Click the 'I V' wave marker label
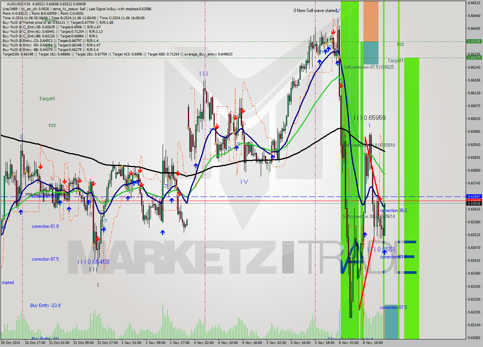483x347 pixels. point(244,181)
